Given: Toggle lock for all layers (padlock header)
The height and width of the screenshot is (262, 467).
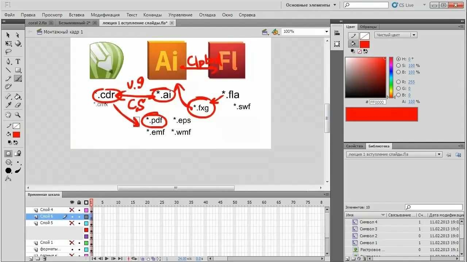Looking at the screenshot, I should pyautogui.click(x=79, y=202).
